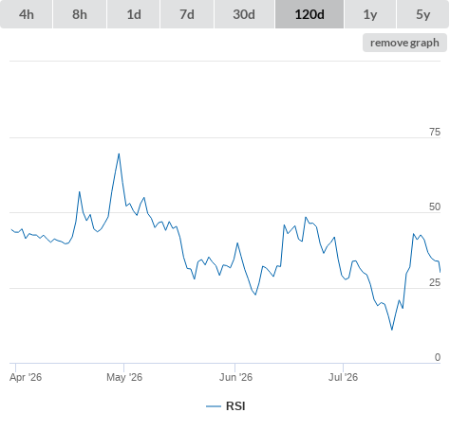Click the remove graph button
Image resolution: width=450 pixels, height=431 pixels.
click(x=404, y=43)
